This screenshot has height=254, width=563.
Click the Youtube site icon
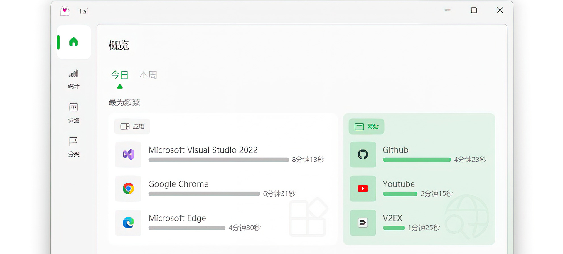click(x=363, y=189)
